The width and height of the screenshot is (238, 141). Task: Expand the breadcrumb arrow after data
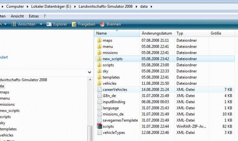point(151,7)
